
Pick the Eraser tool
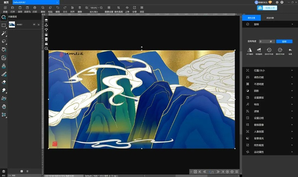point(4,82)
